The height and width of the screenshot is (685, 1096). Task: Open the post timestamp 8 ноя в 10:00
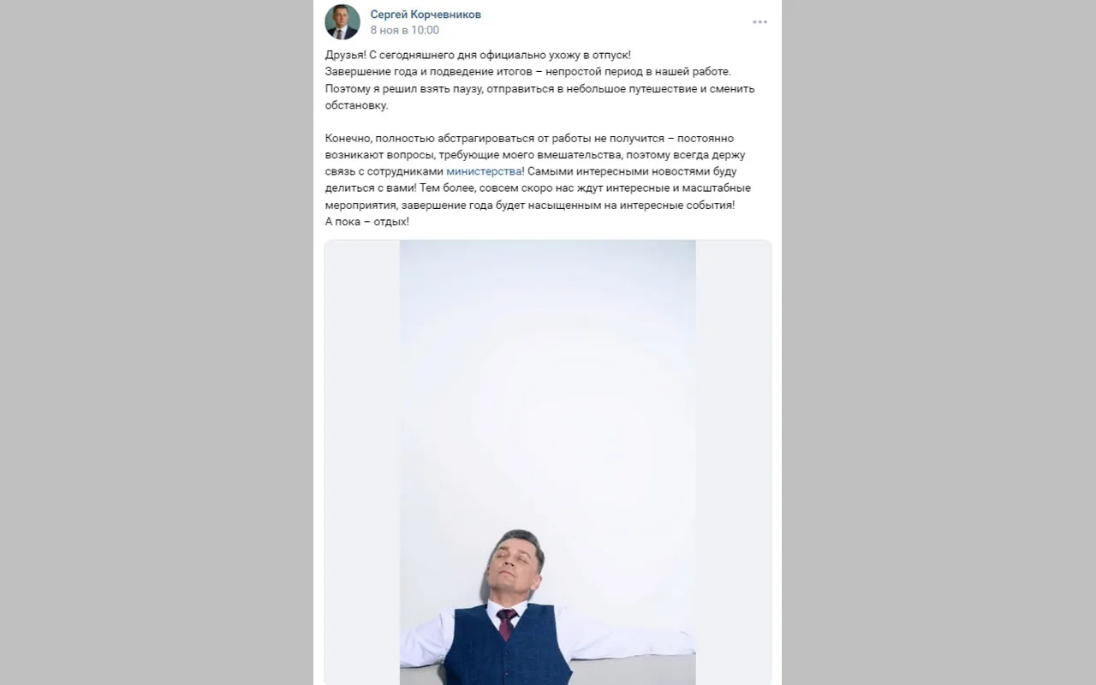(x=405, y=30)
